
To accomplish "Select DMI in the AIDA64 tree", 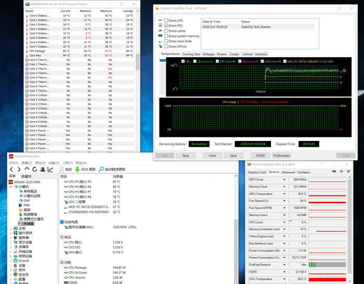I will 27,201.
